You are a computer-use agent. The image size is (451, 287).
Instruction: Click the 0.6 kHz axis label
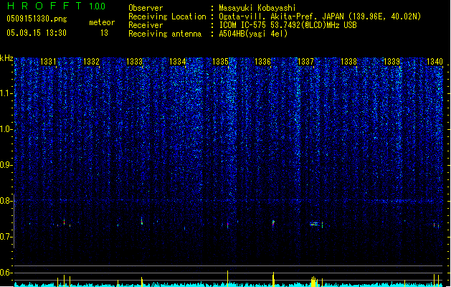(x=6, y=273)
